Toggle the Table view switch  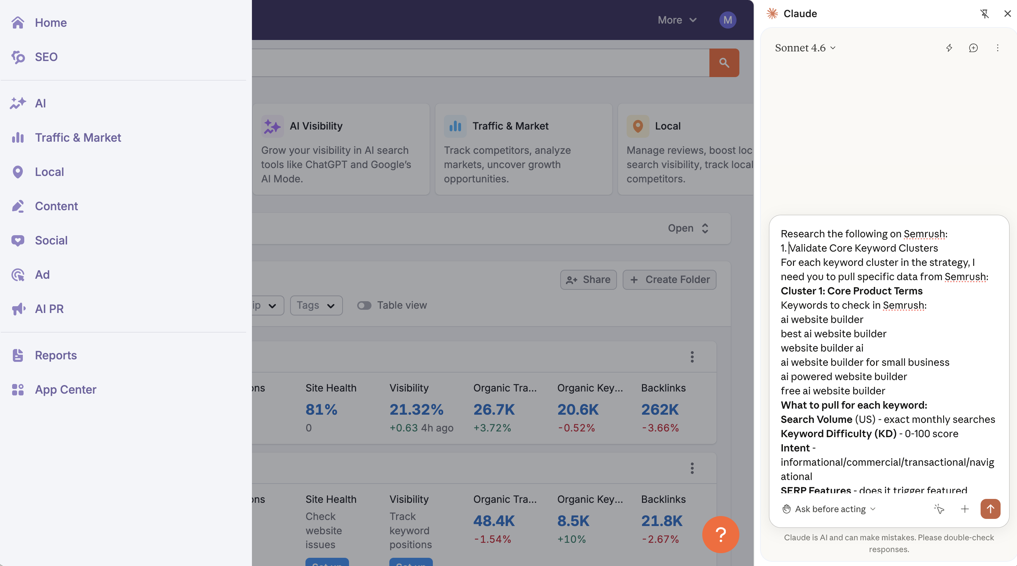pos(364,305)
